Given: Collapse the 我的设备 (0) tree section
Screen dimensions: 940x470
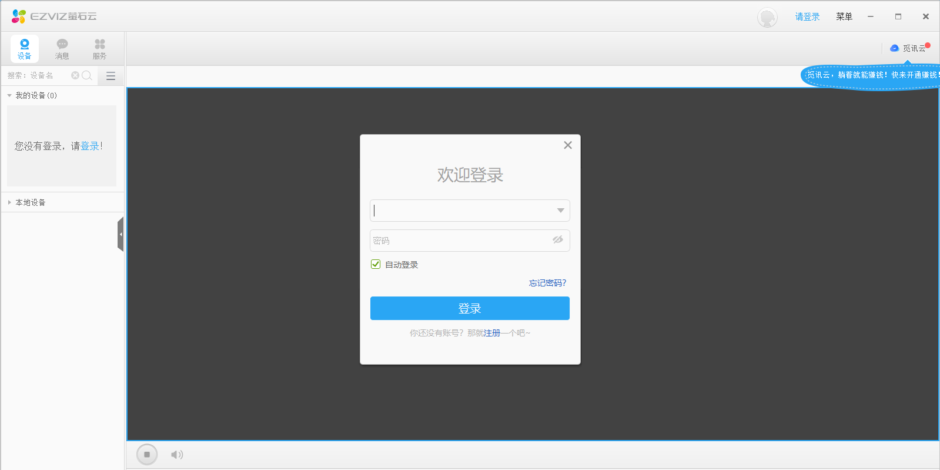Looking at the screenshot, I should (x=9, y=95).
